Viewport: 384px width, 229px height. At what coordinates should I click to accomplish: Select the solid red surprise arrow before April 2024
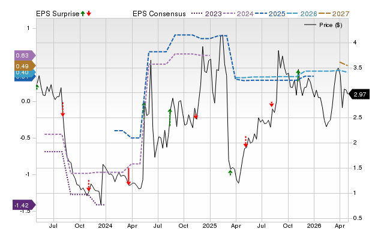pyautogui.click(x=128, y=176)
